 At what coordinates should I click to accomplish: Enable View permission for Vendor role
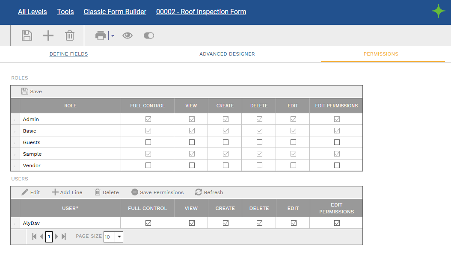coord(192,165)
